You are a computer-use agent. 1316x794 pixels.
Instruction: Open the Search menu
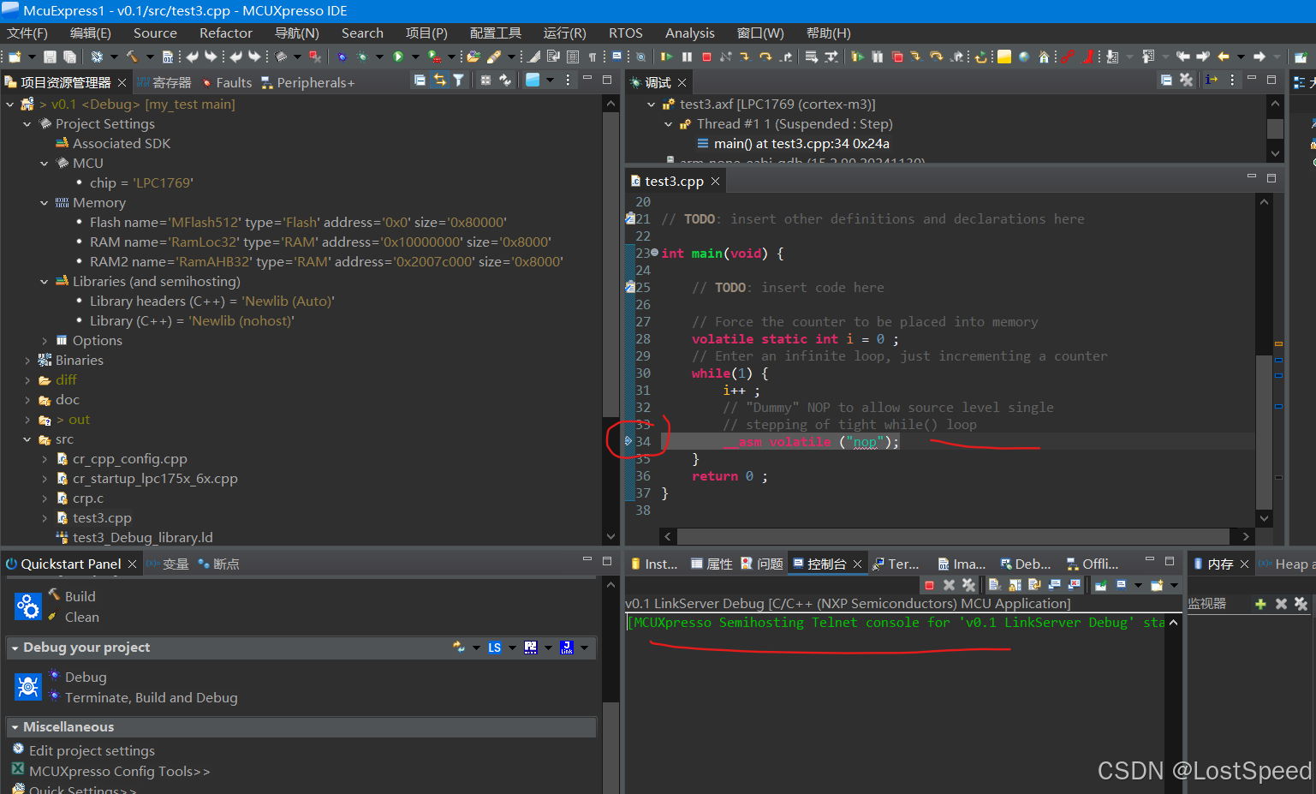click(362, 33)
